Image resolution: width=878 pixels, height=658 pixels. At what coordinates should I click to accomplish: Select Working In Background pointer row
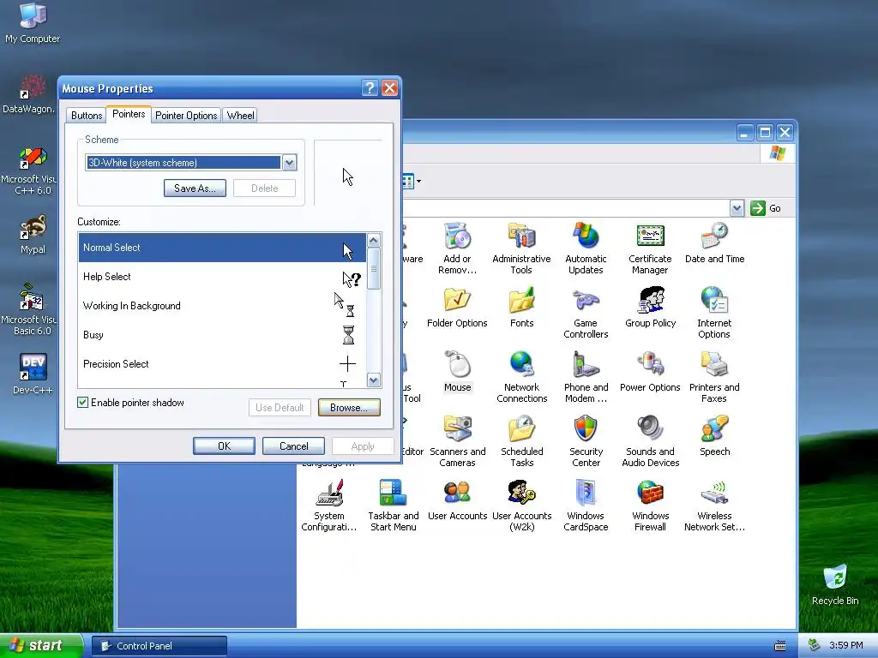click(222, 306)
